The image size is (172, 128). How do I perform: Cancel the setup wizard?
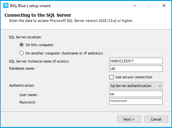coord(156,119)
